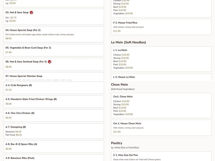Click Dumpling Steamed: $8.25 option
This screenshot has height=161, width=215.
click(13, 132)
